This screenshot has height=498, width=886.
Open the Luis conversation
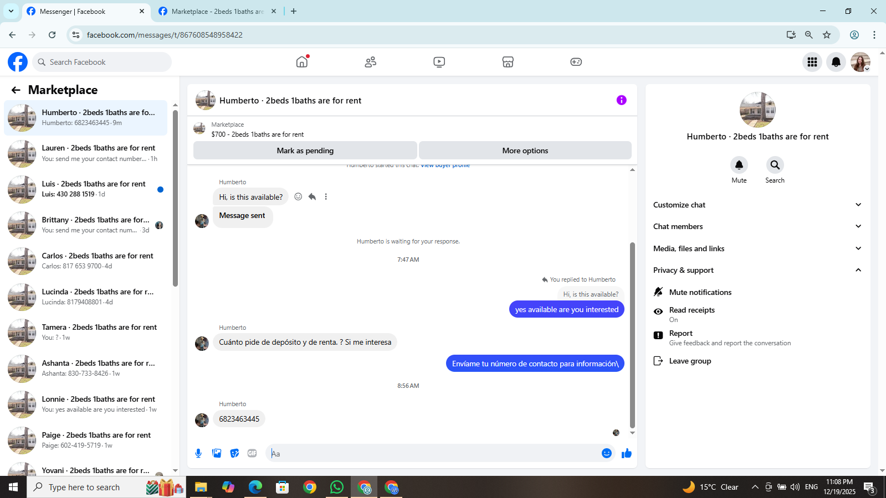[x=85, y=189]
